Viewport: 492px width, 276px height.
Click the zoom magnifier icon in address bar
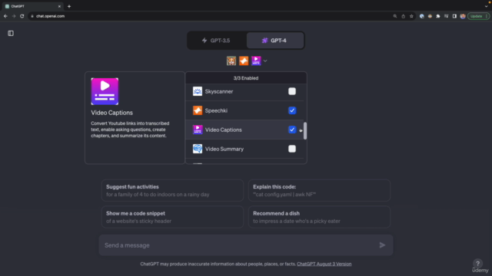(x=395, y=16)
